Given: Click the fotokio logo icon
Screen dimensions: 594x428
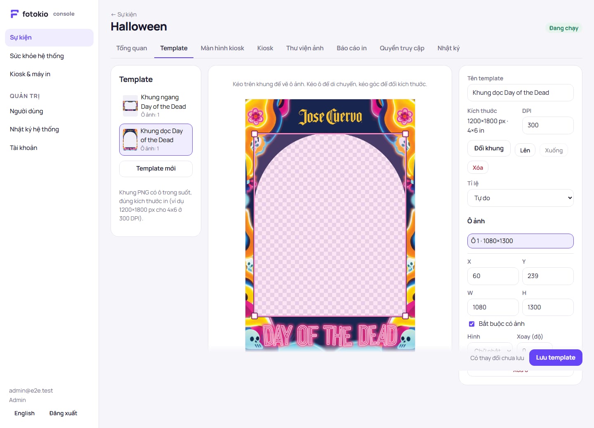Looking at the screenshot, I should (x=14, y=14).
